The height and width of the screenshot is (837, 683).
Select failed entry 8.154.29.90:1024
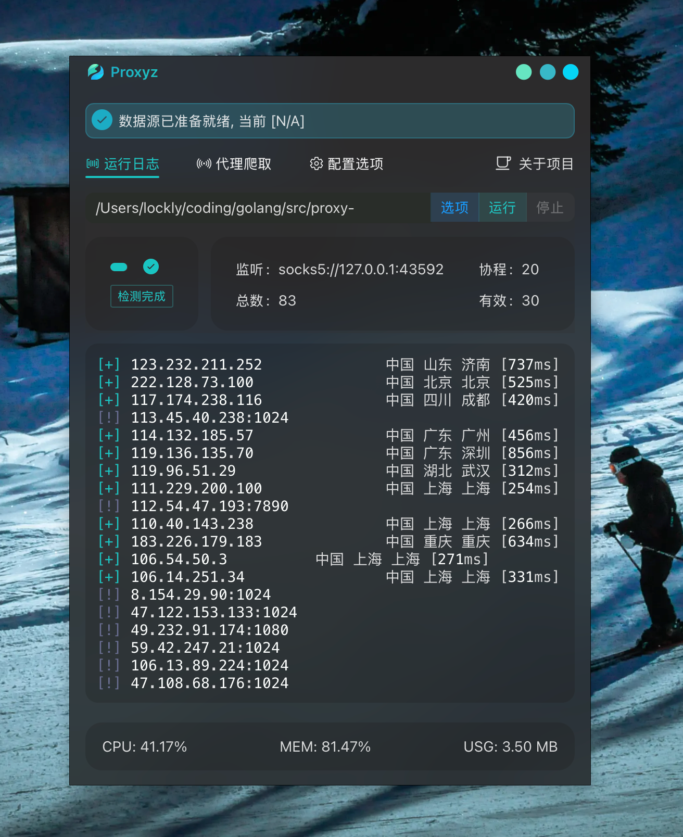[184, 594]
